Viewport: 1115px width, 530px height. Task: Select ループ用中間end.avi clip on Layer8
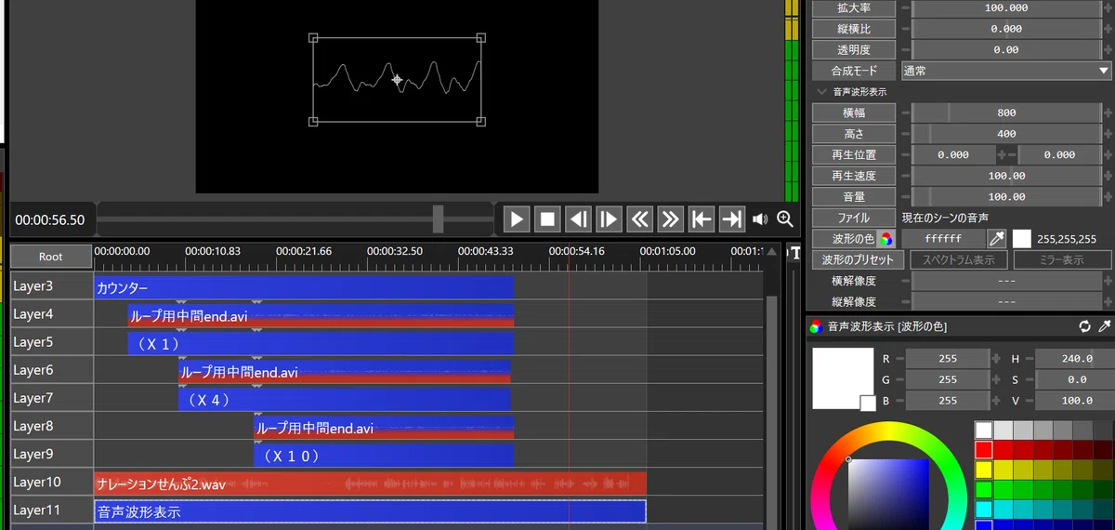pyautogui.click(x=384, y=428)
